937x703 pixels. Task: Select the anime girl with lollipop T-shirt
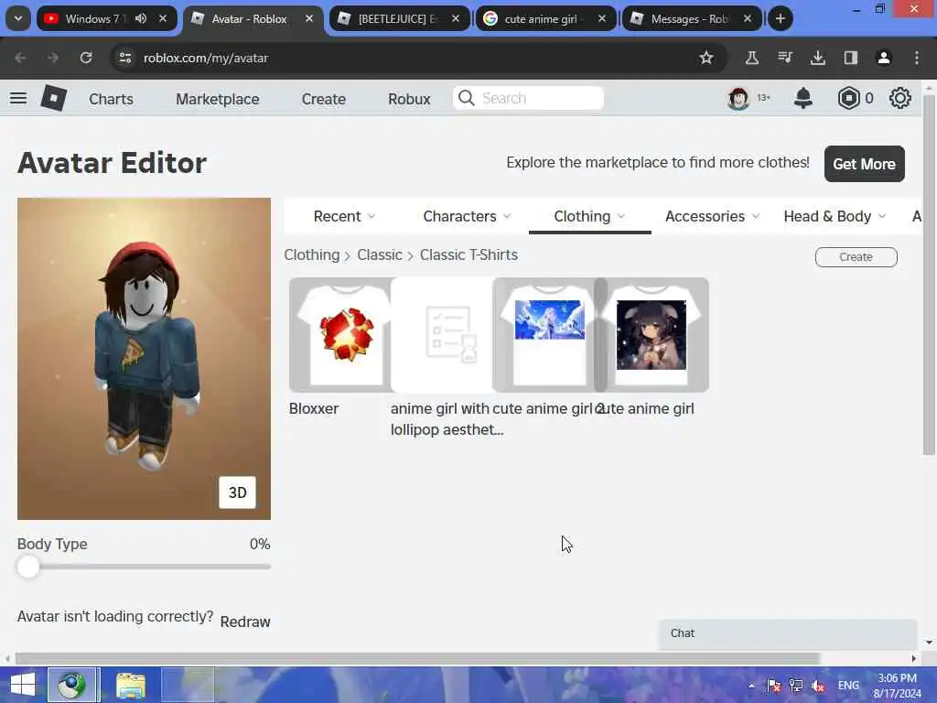point(442,335)
